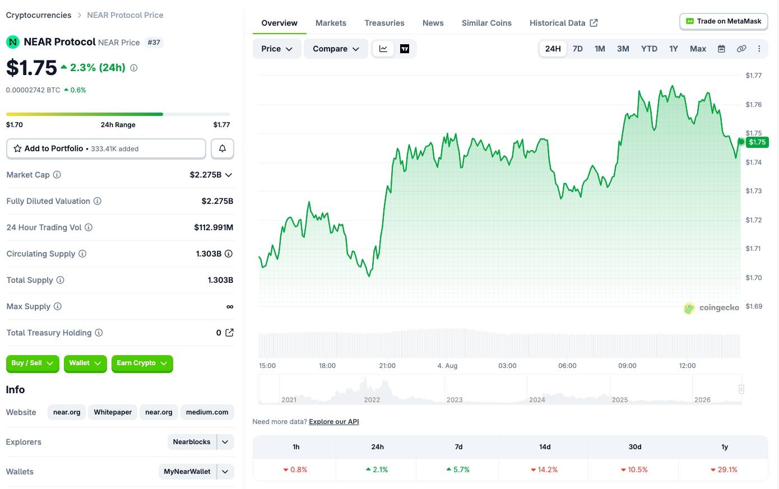Open the treasury holding external link icon
This screenshot has height=489, width=779.
point(229,333)
